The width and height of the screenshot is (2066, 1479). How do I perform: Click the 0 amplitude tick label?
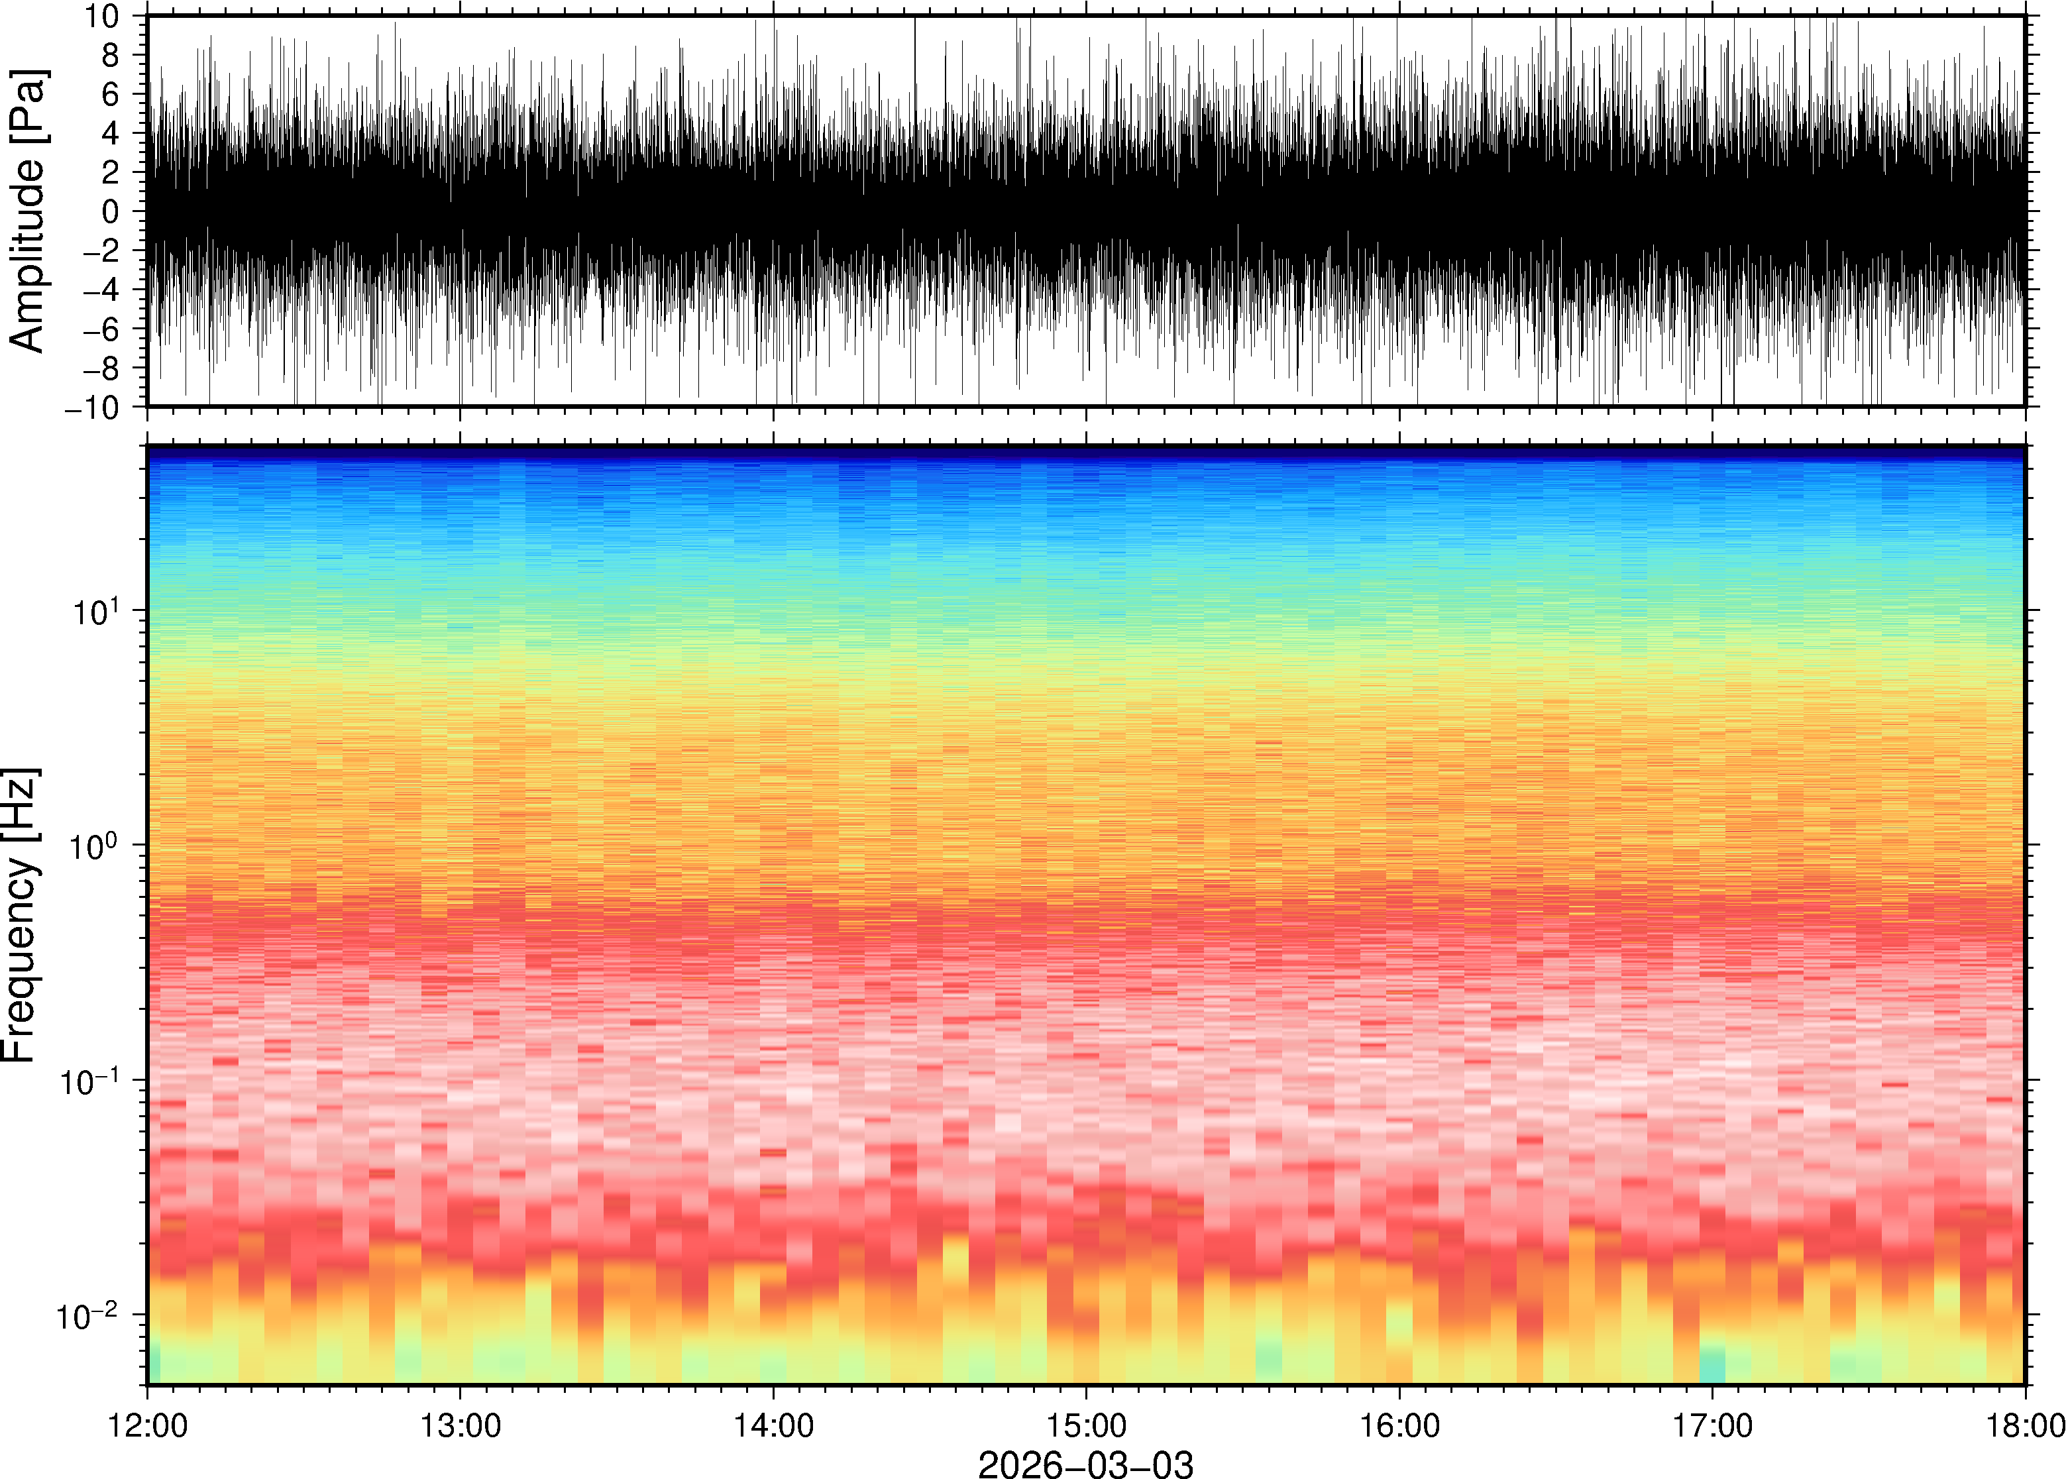(111, 212)
